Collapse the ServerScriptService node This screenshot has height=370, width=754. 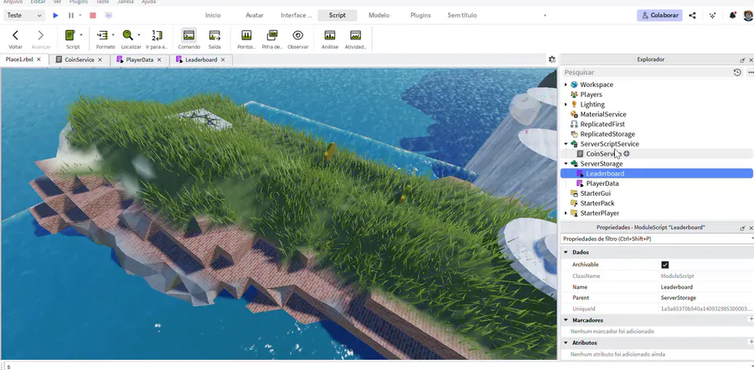565,144
